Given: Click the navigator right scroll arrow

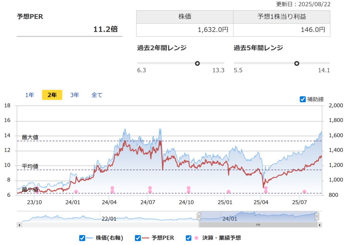Looking at the screenshot, I should point(319,225).
